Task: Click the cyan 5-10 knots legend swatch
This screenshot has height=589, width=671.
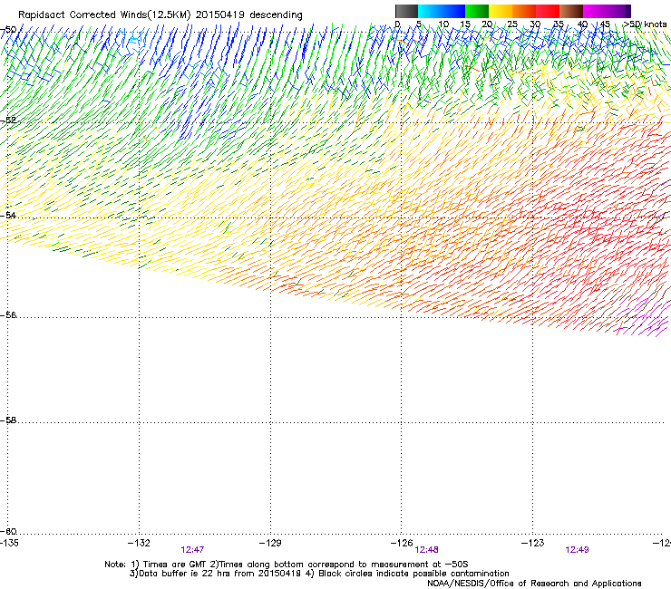Action: [x=430, y=11]
